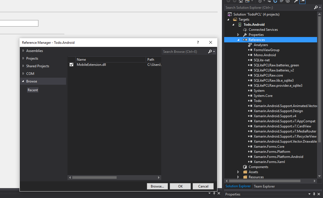
Task: Click the reference icon beside Mono.Android
Action: pos(250,55)
